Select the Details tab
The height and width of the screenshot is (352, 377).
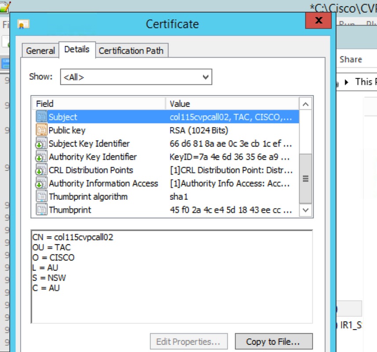pyautogui.click(x=77, y=50)
